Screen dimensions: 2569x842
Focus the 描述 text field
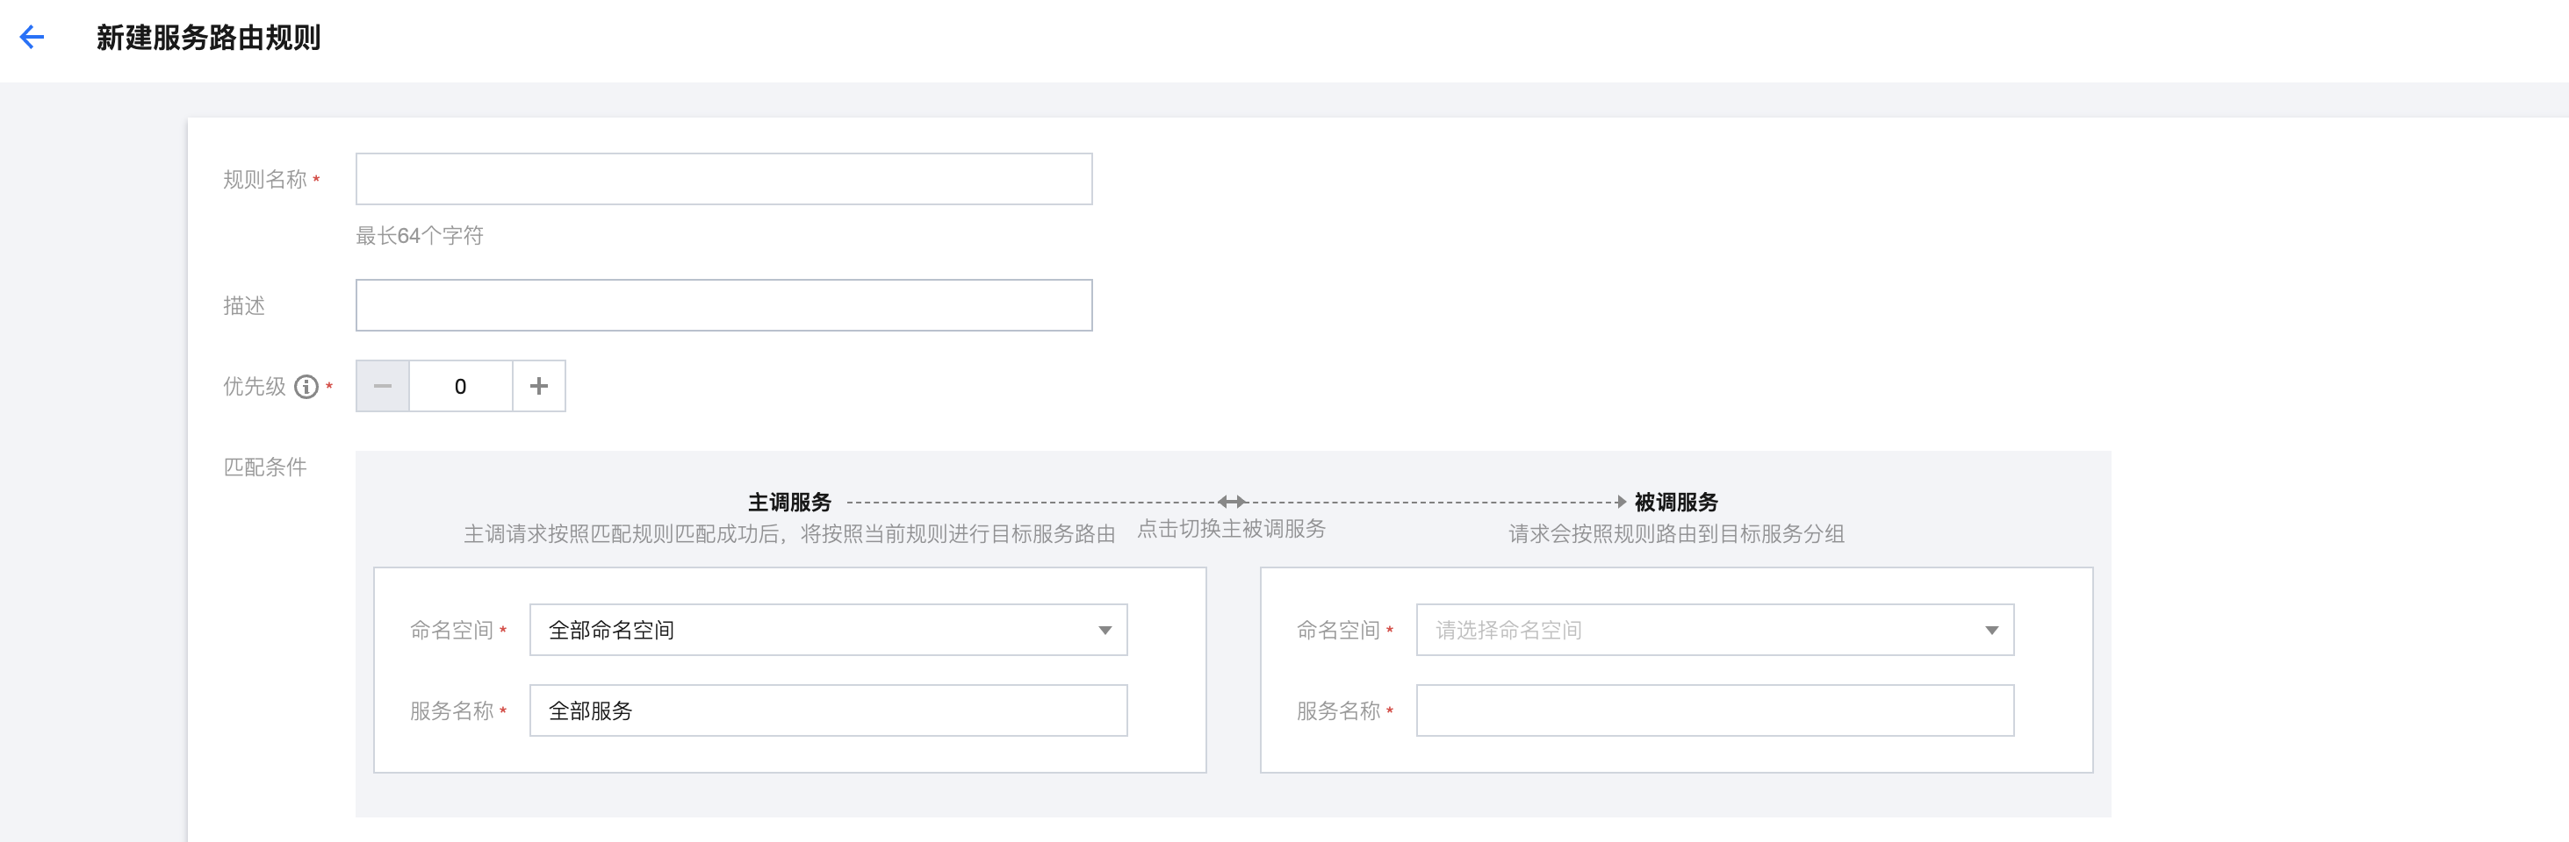723,306
